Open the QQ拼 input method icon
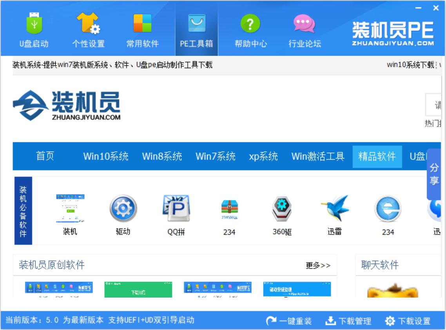The image size is (446, 330). (176, 208)
